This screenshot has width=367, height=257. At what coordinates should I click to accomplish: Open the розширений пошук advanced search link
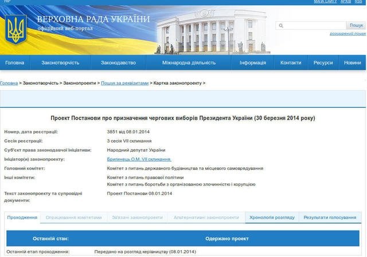(x=348, y=34)
